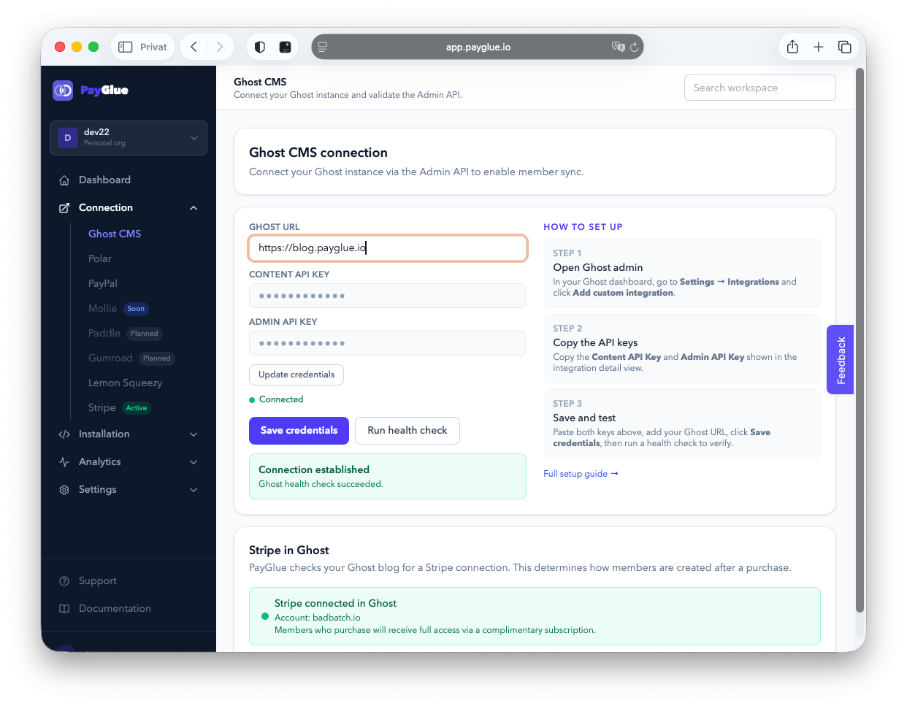Image resolution: width=907 pixels, height=706 pixels.
Task: Expand the Settings section chevron
Action: coord(194,490)
